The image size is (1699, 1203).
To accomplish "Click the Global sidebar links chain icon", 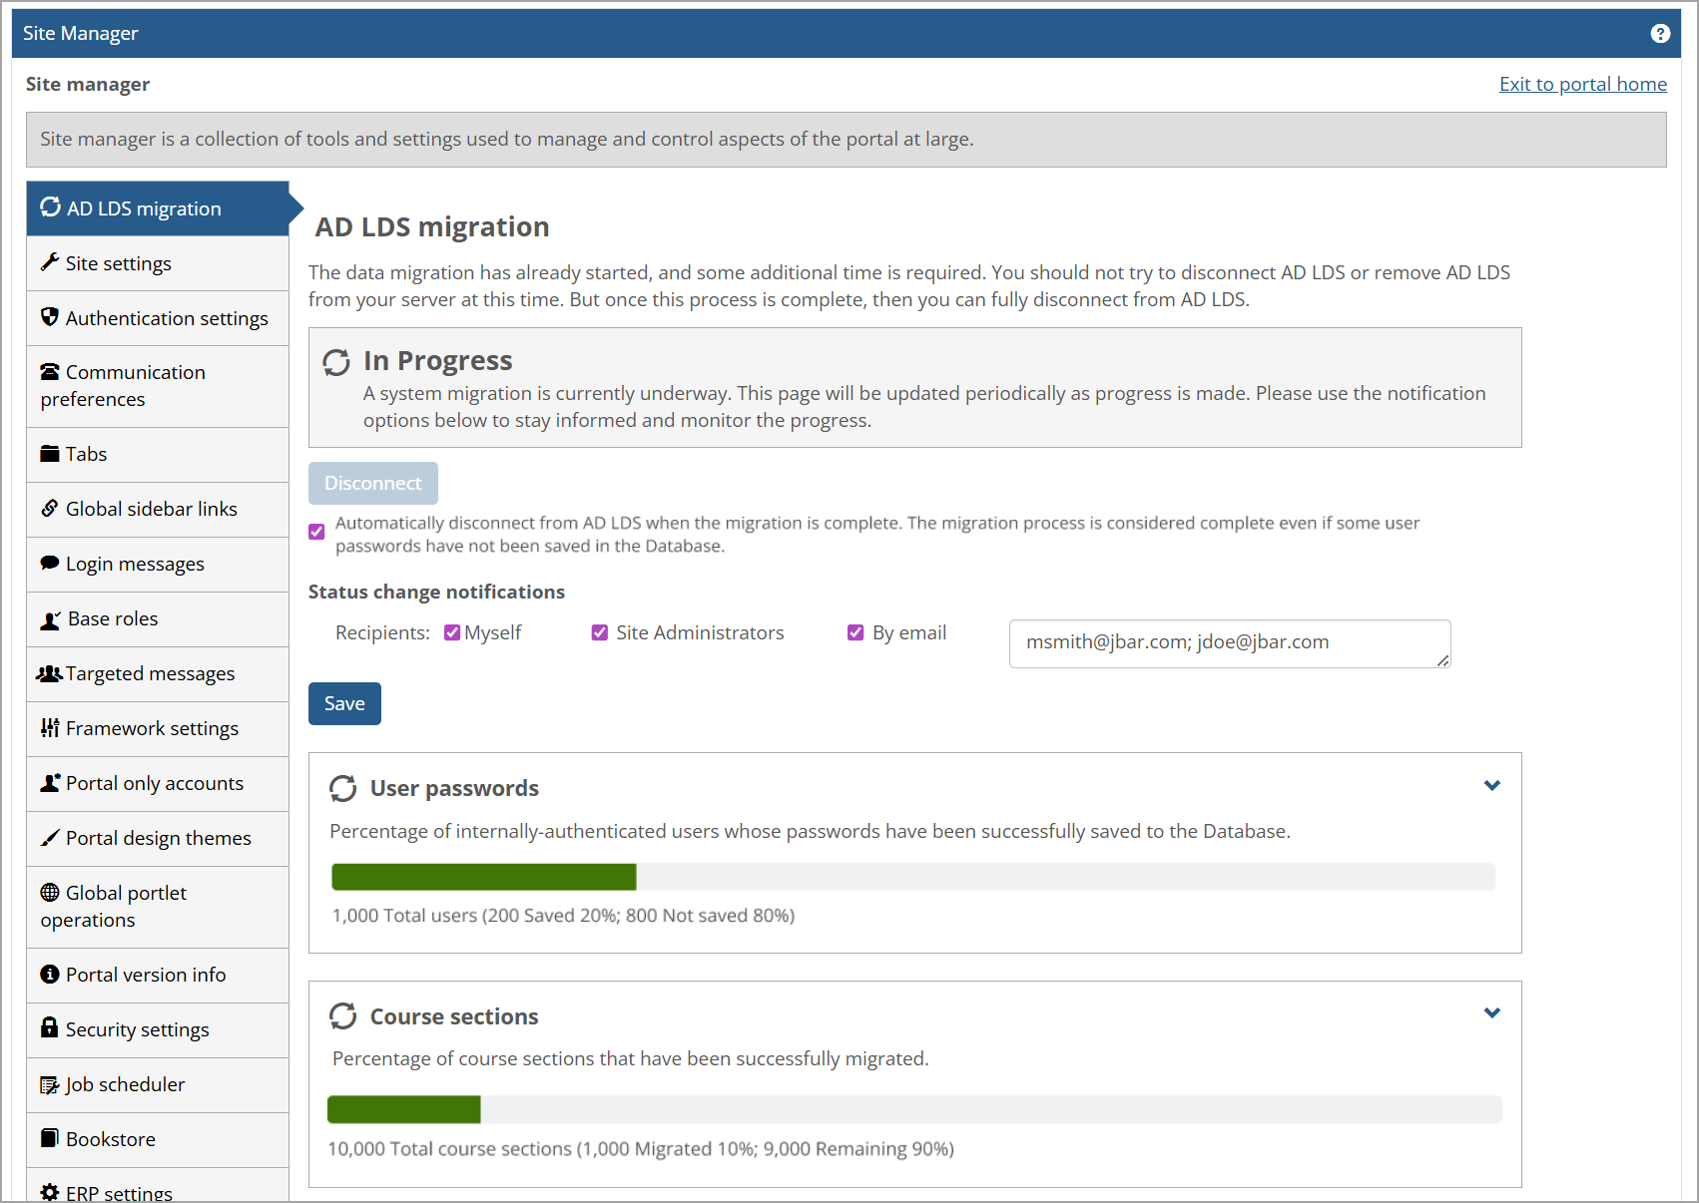I will [50, 508].
